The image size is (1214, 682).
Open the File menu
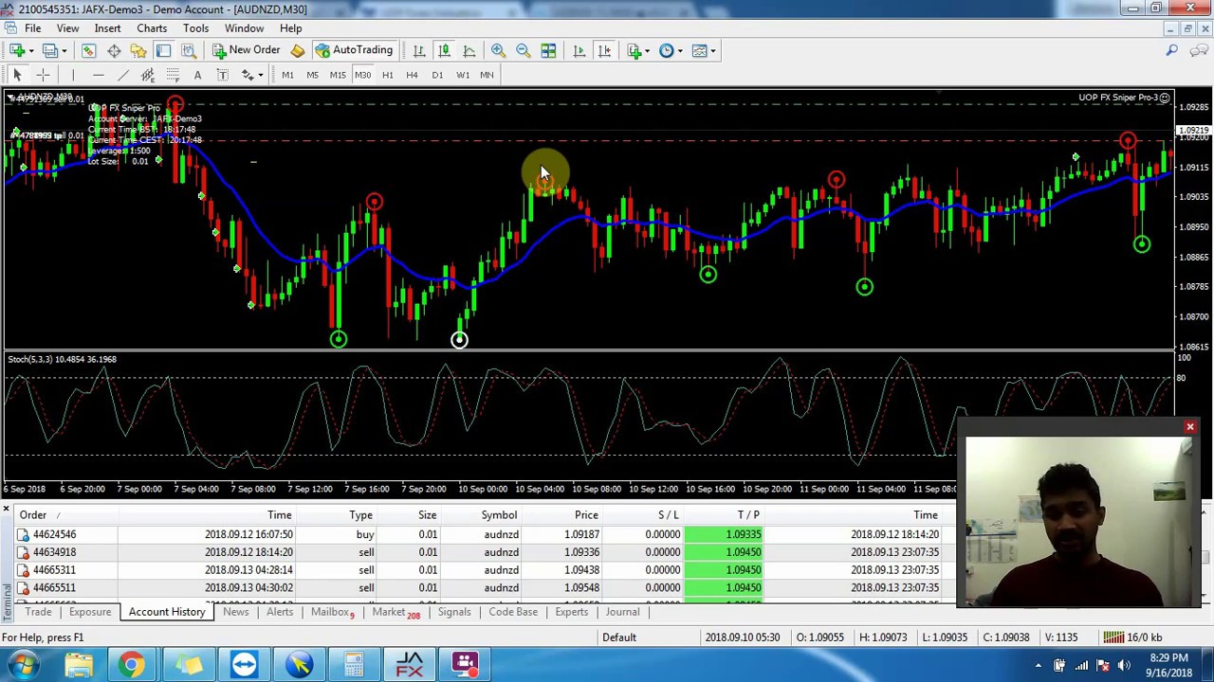(x=33, y=28)
